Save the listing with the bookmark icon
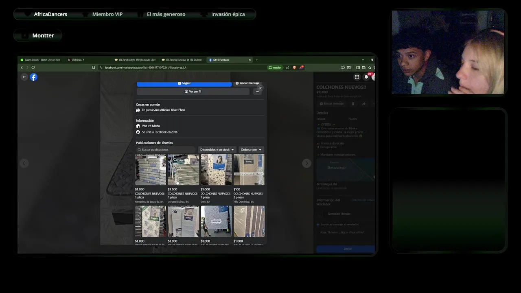This screenshot has height=293, width=521. pos(353,104)
